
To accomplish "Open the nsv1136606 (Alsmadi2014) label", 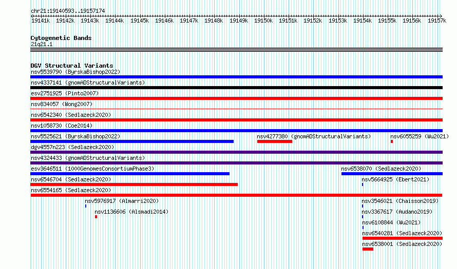I will click(x=131, y=212).
